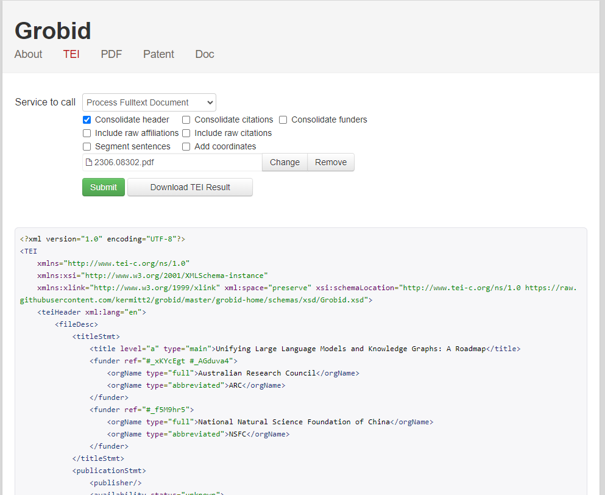The width and height of the screenshot is (605, 495).
Task: Check Include raw affiliations option
Action: [x=87, y=134]
